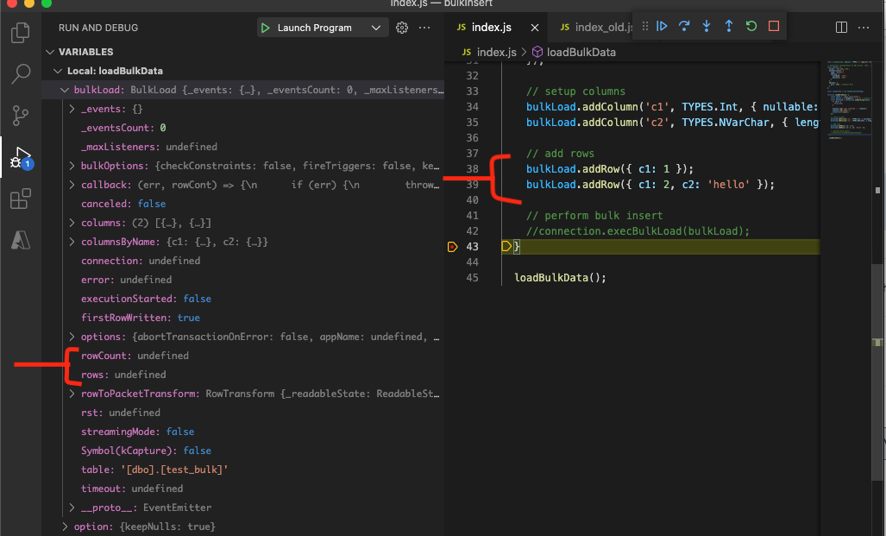Image resolution: width=886 pixels, height=536 pixels.
Task: Open launch configuration settings gear
Action: point(401,27)
